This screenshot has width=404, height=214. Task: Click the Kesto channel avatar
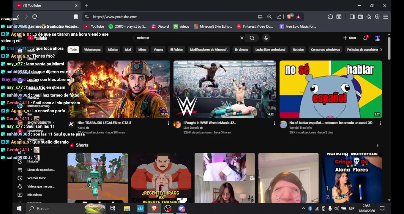(71, 124)
